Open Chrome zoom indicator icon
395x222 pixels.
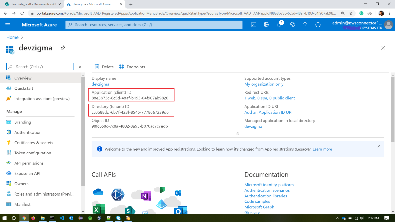click(343, 13)
